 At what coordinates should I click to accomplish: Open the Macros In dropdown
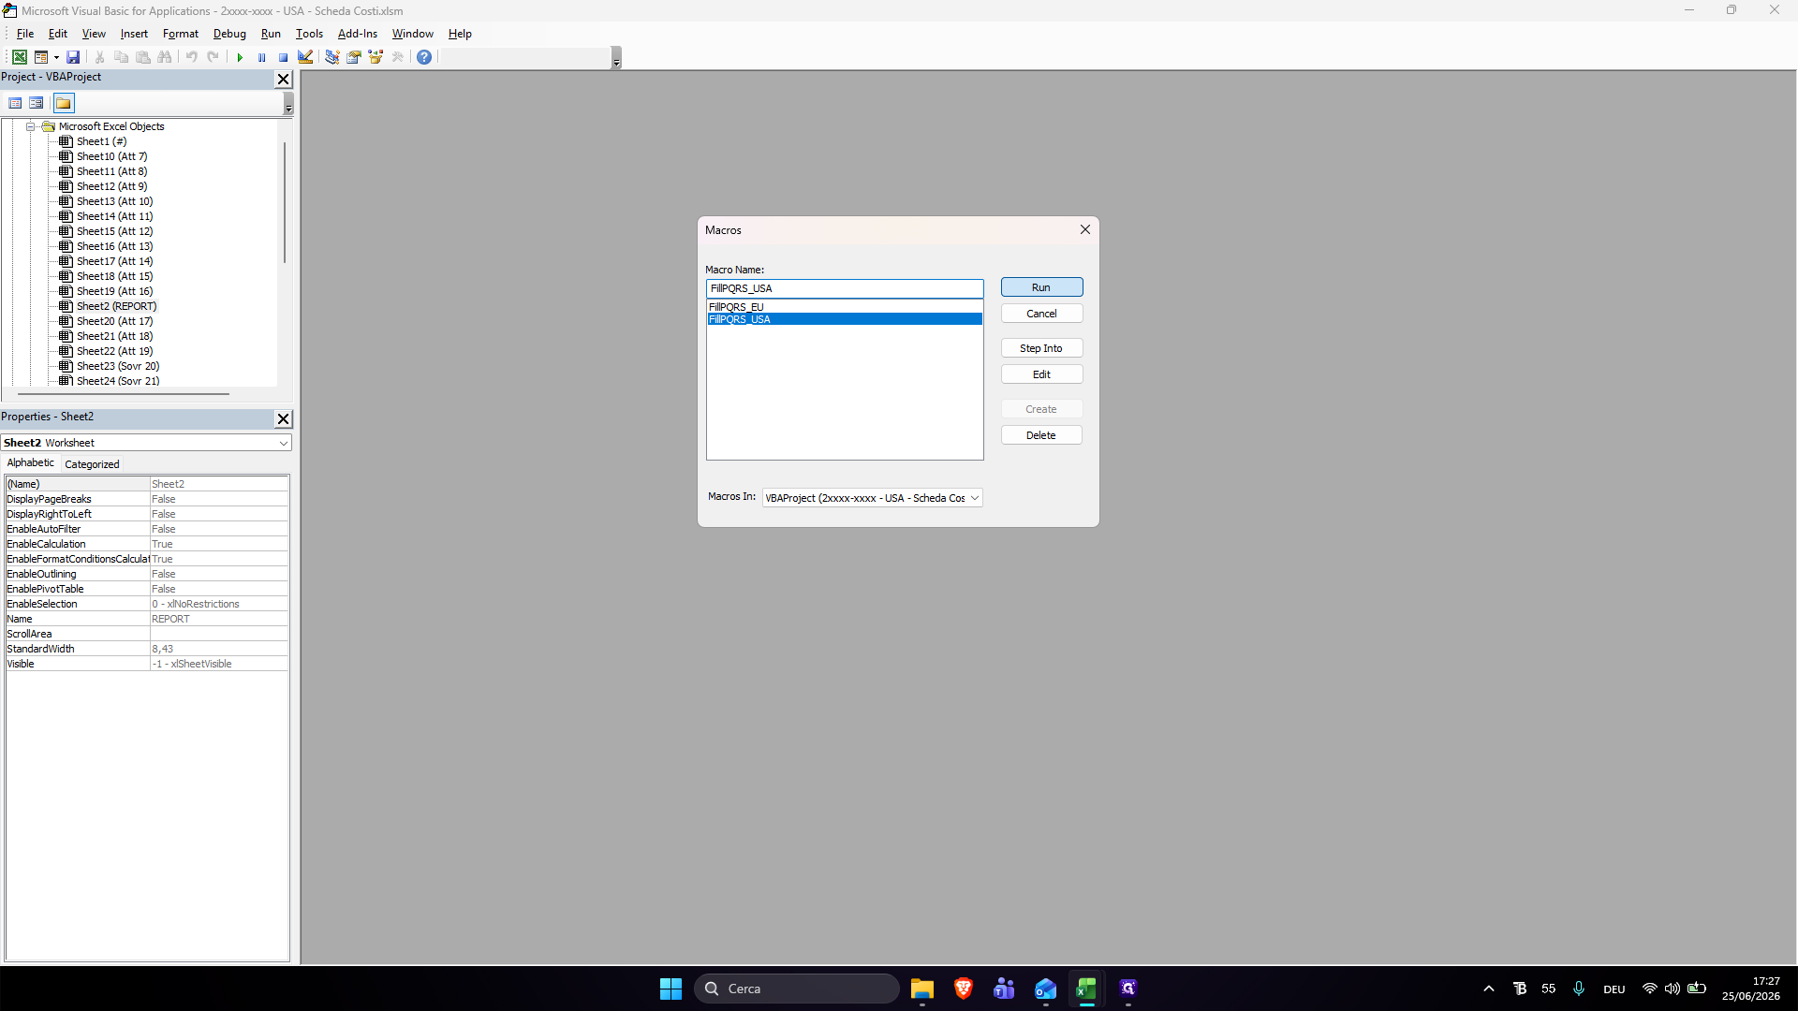tap(872, 498)
